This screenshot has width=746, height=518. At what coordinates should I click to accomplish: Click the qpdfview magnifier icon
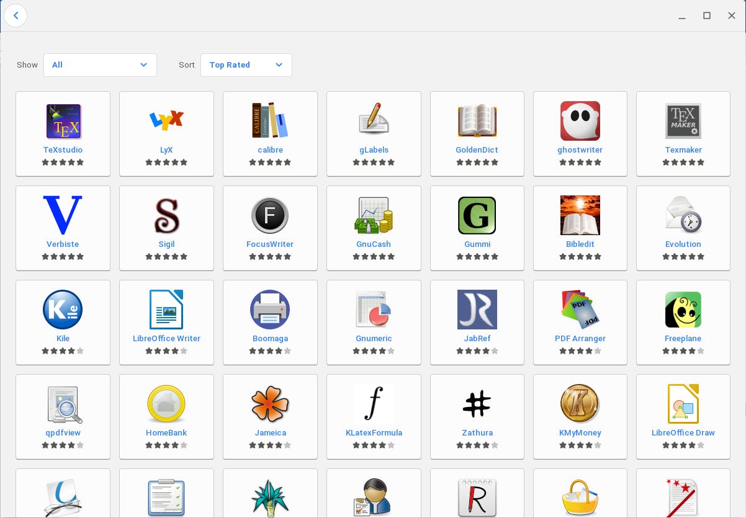tap(64, 404)
